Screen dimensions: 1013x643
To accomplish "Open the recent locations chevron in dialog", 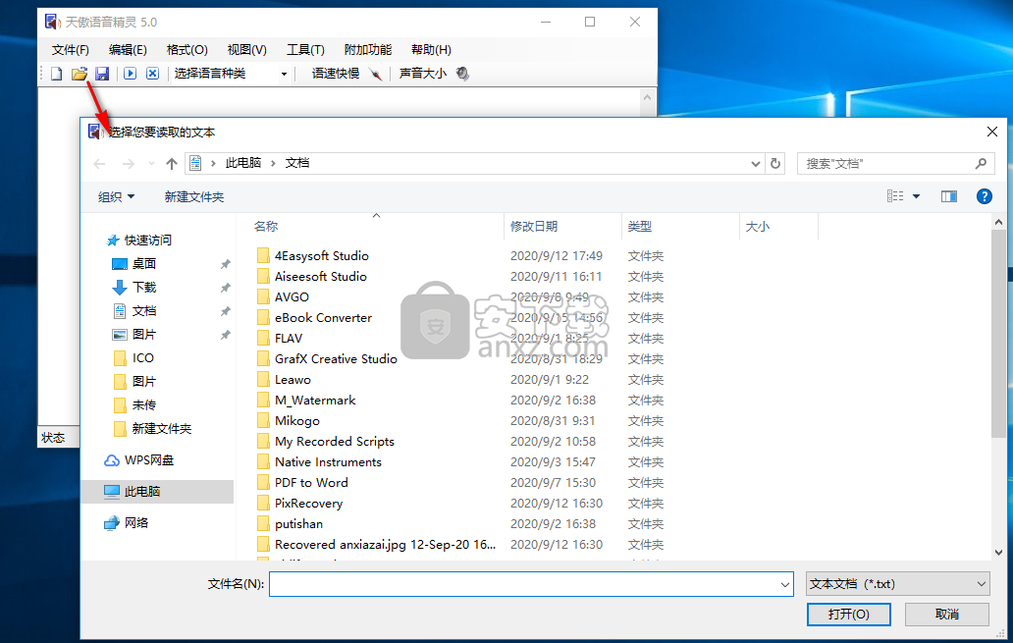I will tap(151, 164).
